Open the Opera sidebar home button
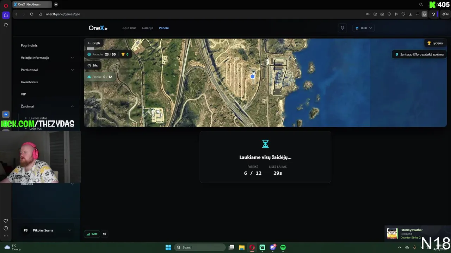This screenshot has width=451, height=253. tap(6, 15)
